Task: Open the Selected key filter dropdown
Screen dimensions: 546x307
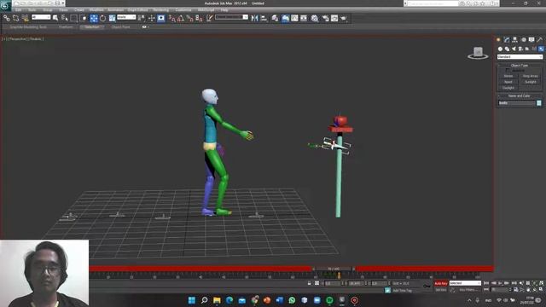Action: coord(465,283)
